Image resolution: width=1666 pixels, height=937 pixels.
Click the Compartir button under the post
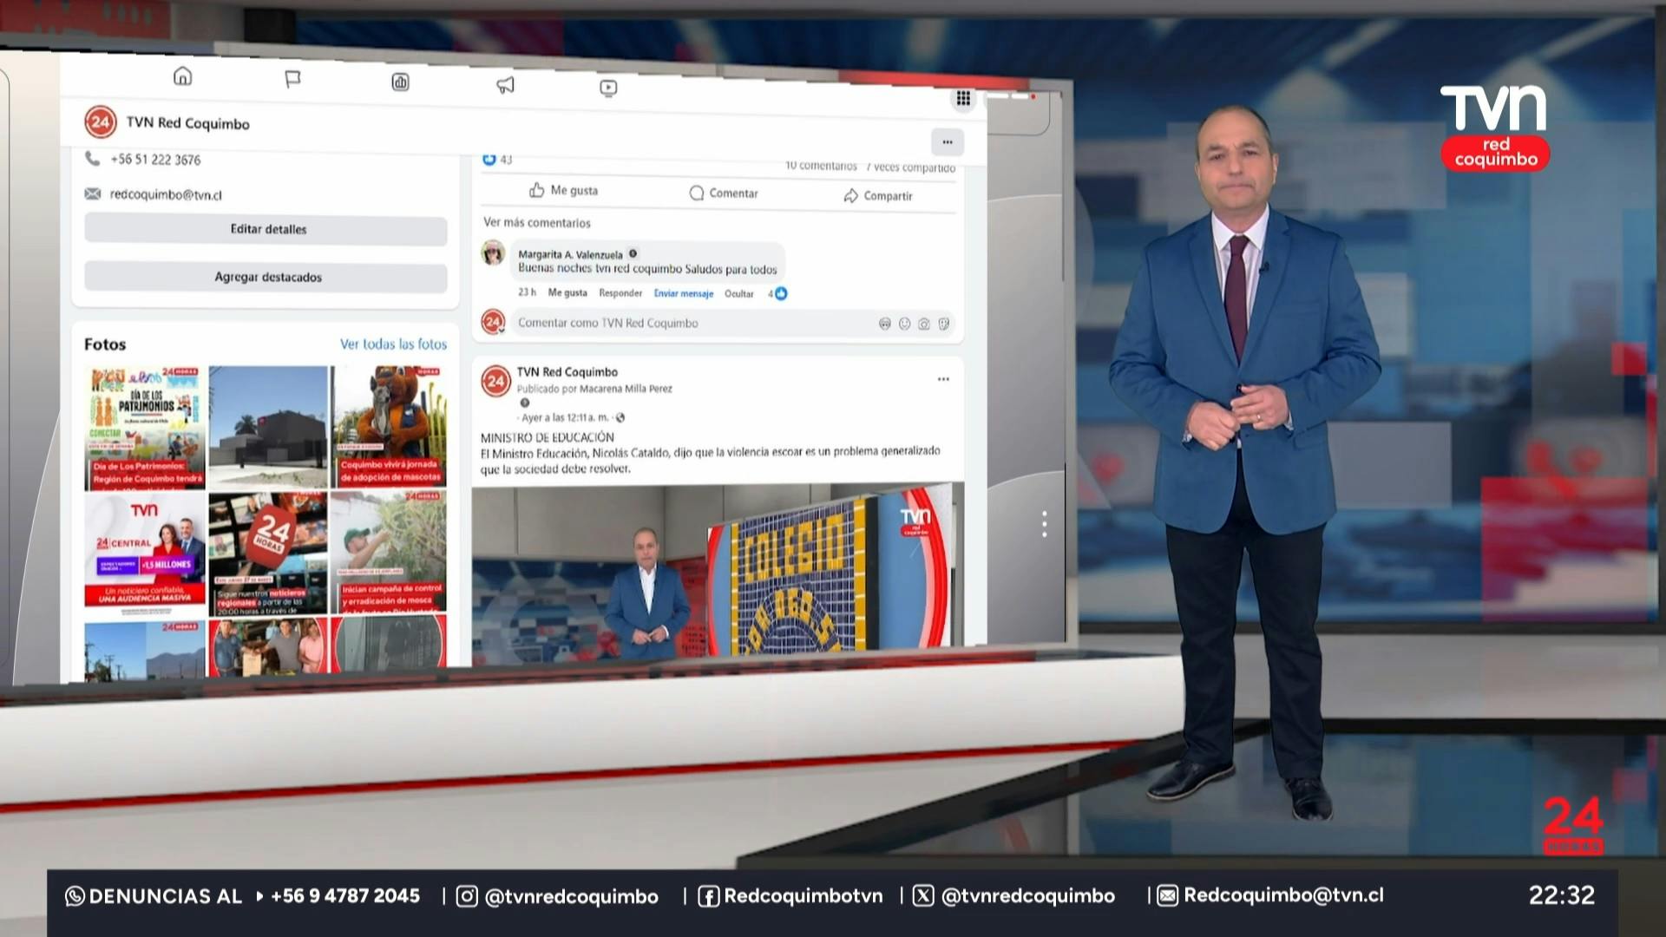coord(878,196)
